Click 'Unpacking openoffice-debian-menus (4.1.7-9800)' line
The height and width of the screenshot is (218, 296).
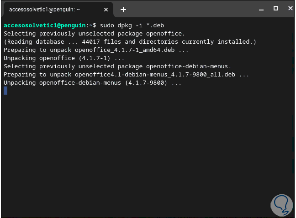[x=93, y=82]
